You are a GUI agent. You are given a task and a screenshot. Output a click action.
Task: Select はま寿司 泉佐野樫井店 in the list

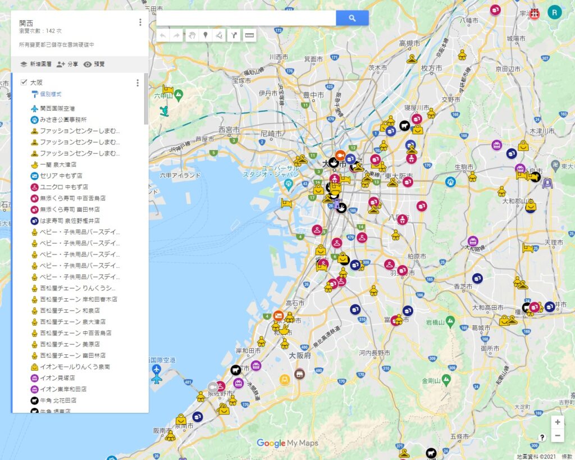point(70,221)
